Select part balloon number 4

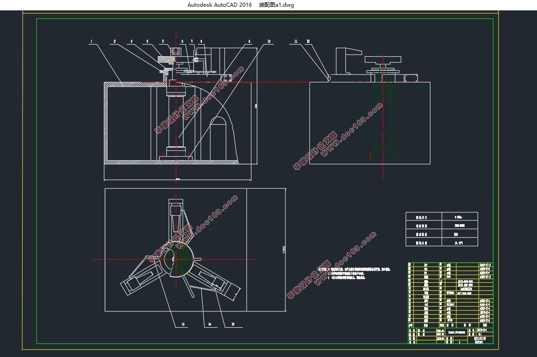(148, 41)
